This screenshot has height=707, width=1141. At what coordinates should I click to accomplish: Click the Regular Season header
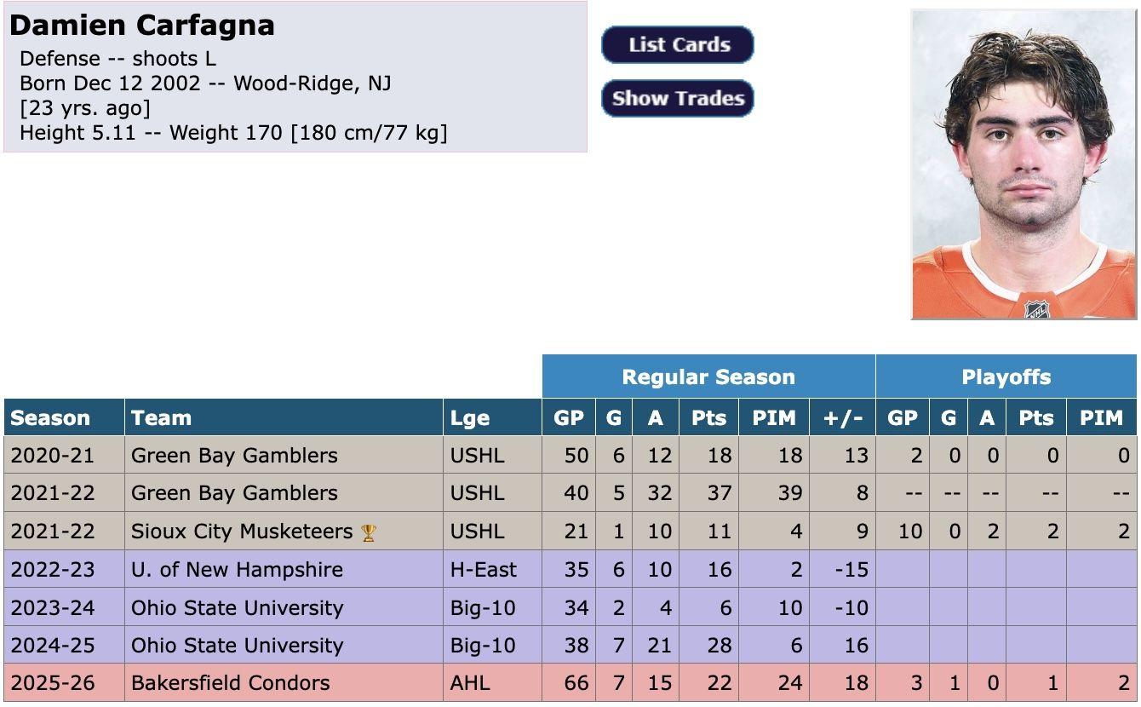(x=708, y=376)
